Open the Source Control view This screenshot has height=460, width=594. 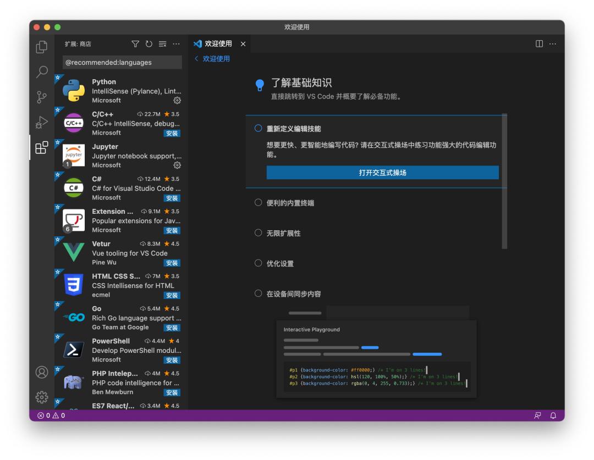tap(42, 97)
